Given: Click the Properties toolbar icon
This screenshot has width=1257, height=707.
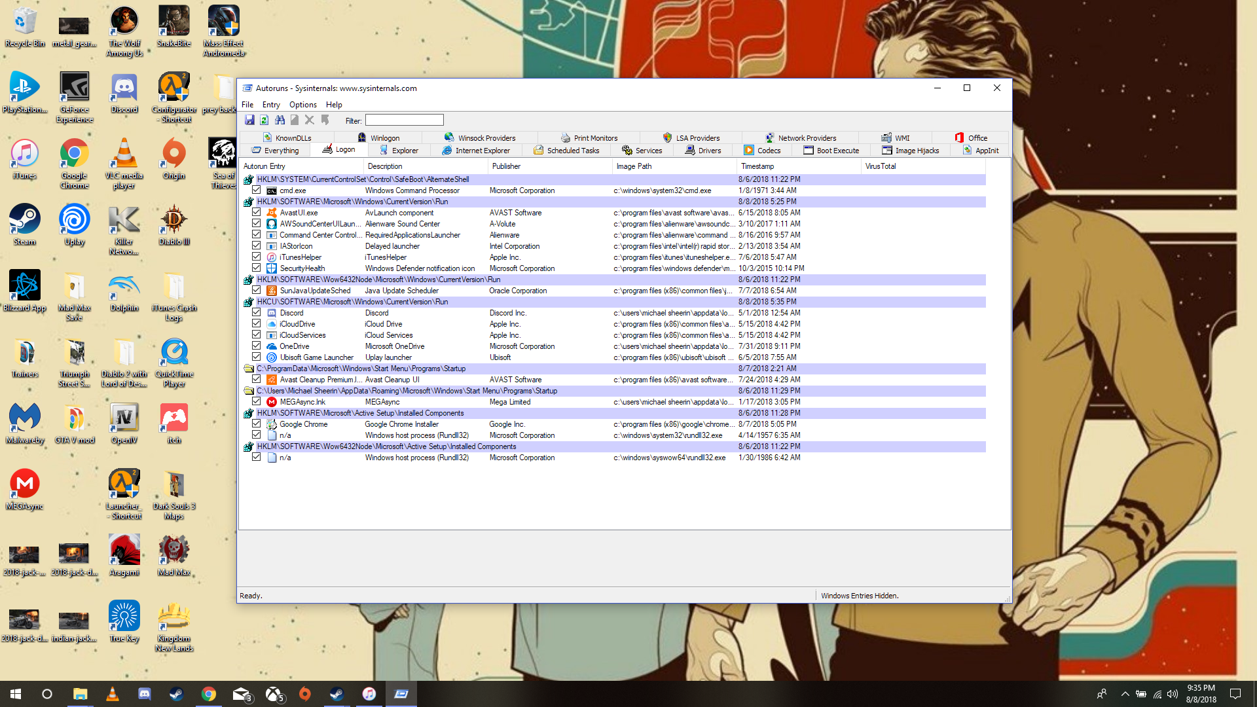Looking at the screenshot, I should coord(295,120).
